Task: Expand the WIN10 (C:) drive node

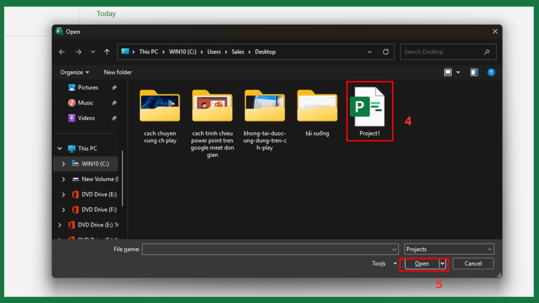Action: [63, 164]
